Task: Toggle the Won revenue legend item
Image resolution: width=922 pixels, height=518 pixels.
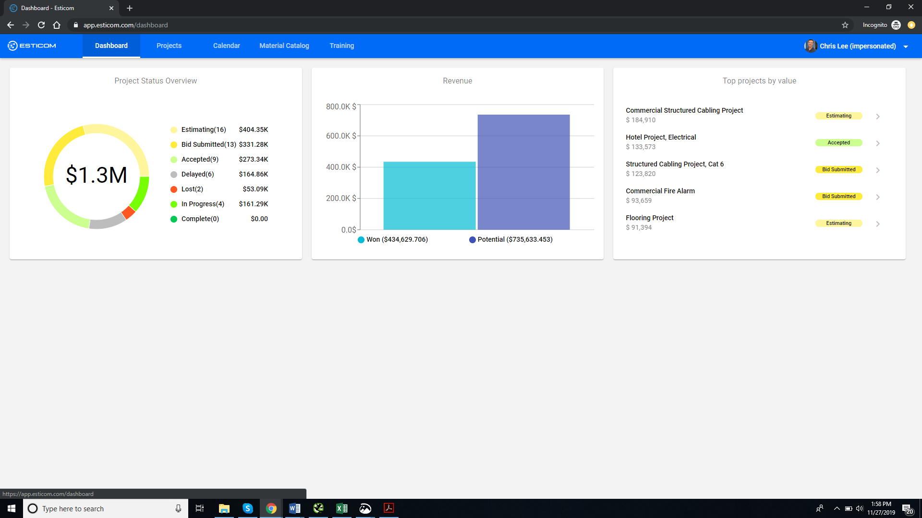Action: tap(393, 239)
